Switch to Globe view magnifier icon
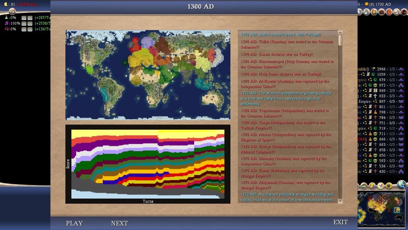Screen dimensions: 408x230 pyautogui.click(x=401, y=185)
